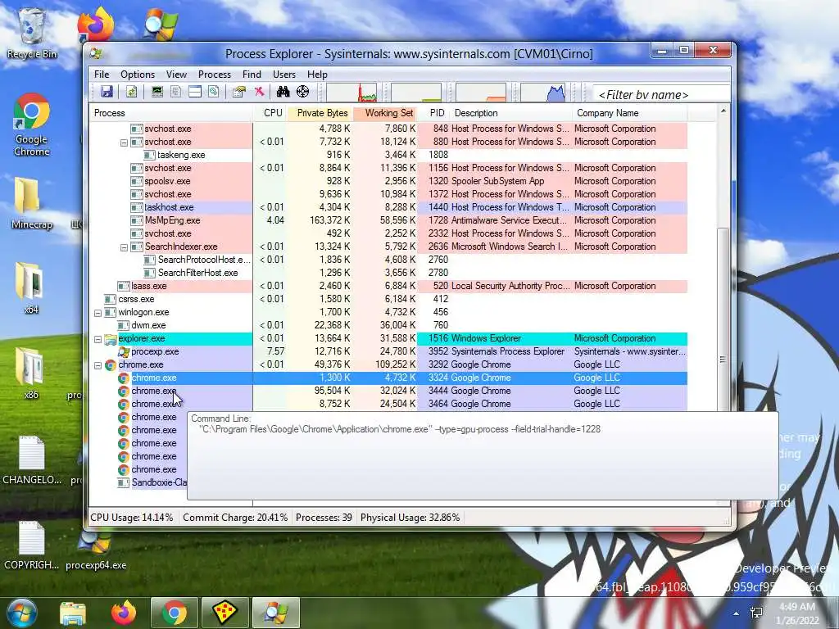Sort by Company Name column header
Image resolution: width=839 pixels, height=629 pixels.
(630, 113)
